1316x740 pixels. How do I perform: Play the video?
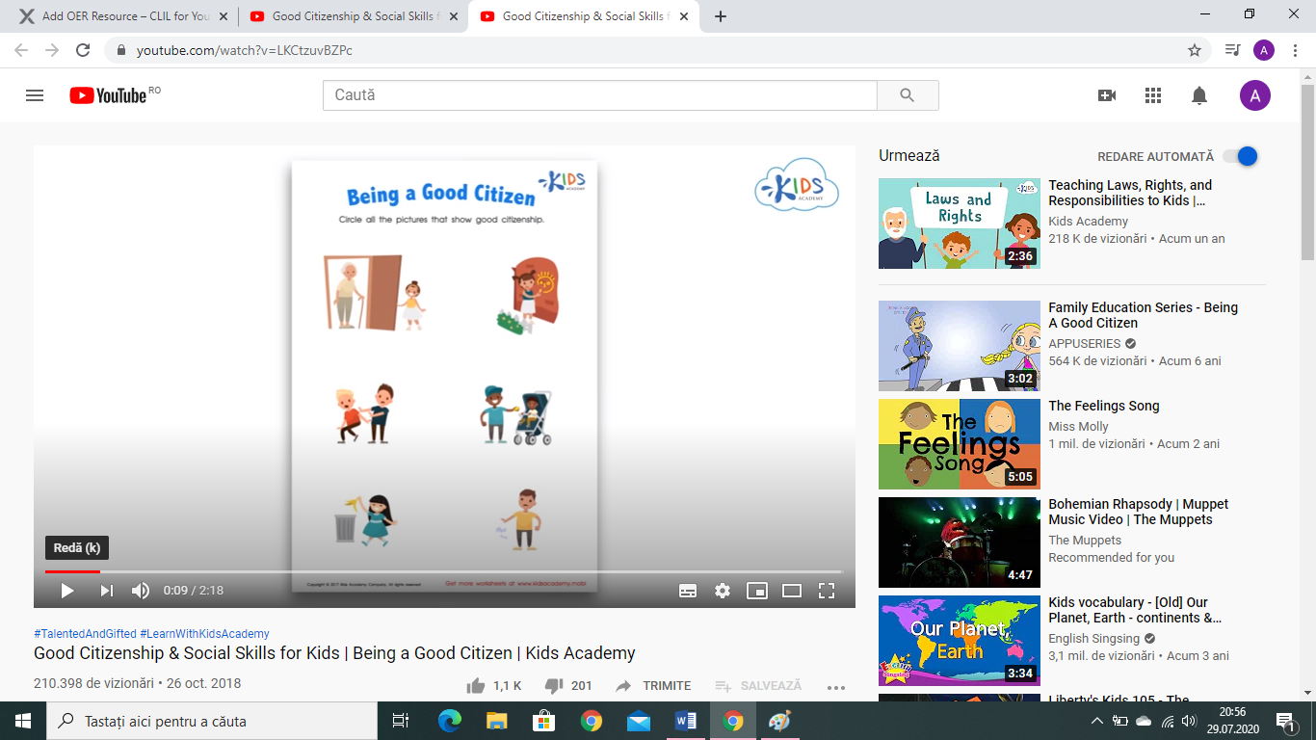[x=67, y=591]
